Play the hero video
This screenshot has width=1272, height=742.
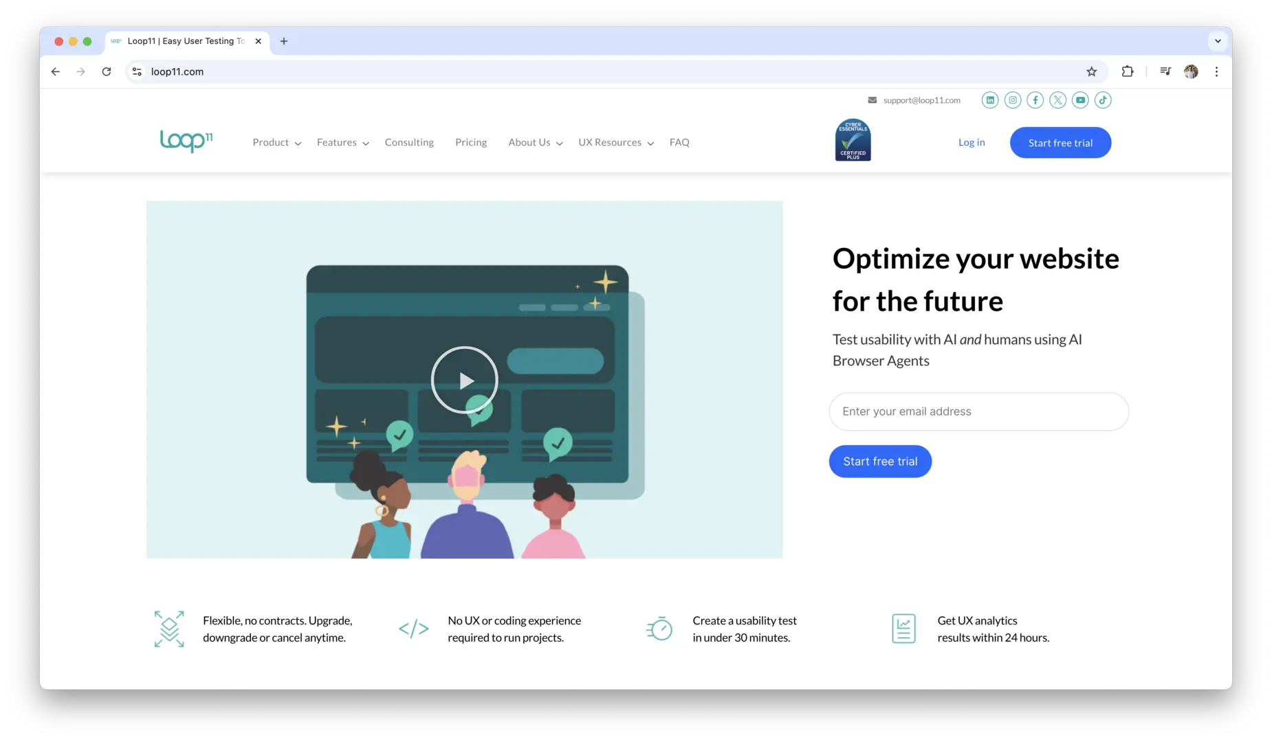pos(465,380)
